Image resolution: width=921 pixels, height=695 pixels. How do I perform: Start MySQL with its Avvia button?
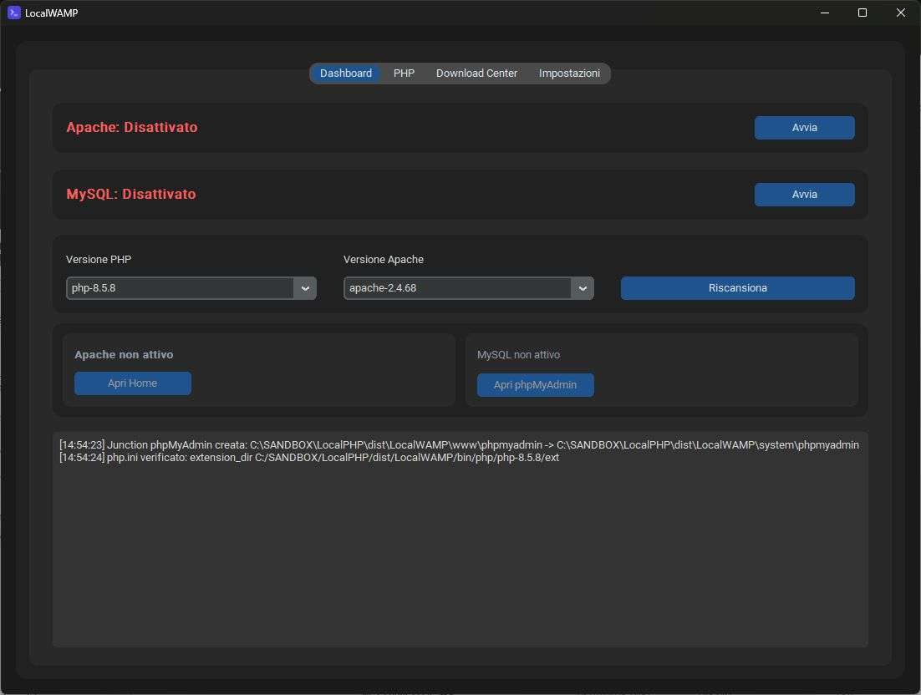tap(804, 195)
